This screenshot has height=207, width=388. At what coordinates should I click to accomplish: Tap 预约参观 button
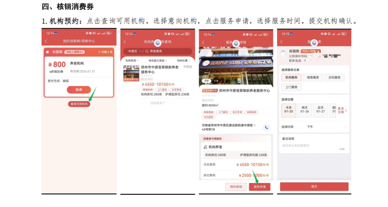click(x=236, y=187)
